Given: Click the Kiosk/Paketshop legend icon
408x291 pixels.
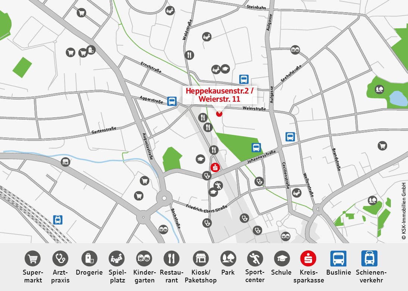Looking at the screenshot, I should point(200,259).
